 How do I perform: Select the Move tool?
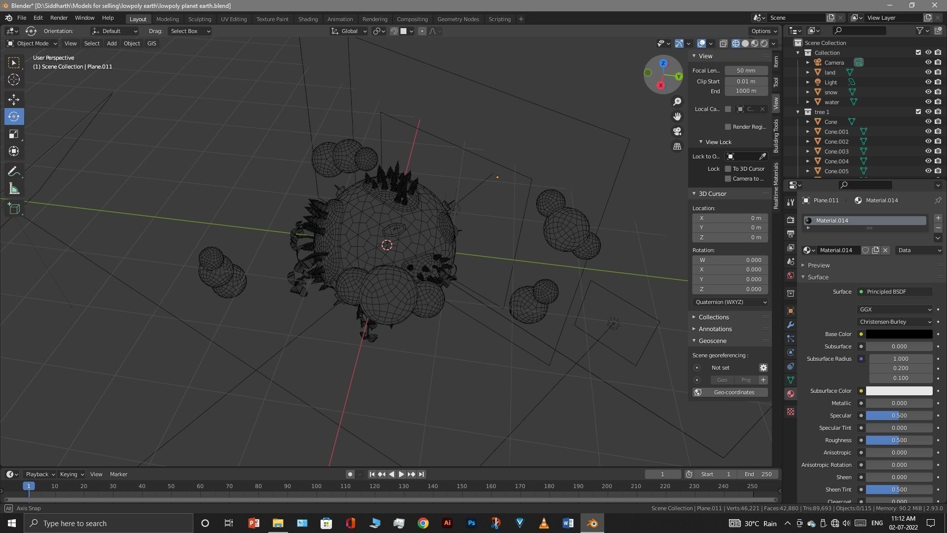[x=14, y=100]
